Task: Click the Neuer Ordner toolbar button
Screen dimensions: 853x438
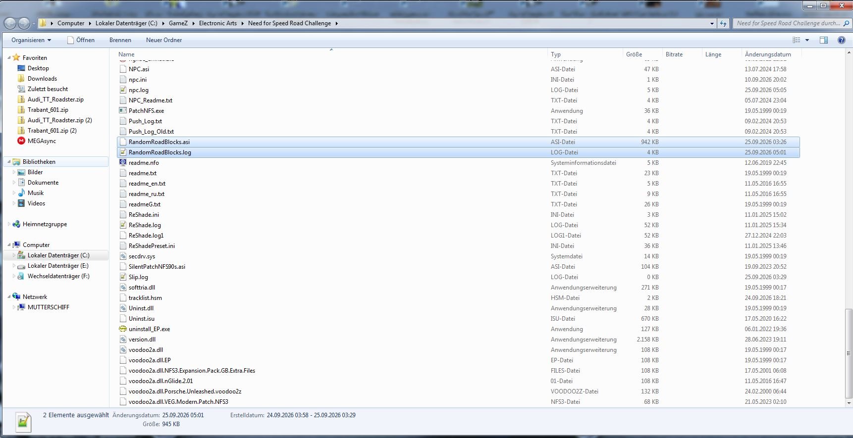Action: click(x=164, y=40)
